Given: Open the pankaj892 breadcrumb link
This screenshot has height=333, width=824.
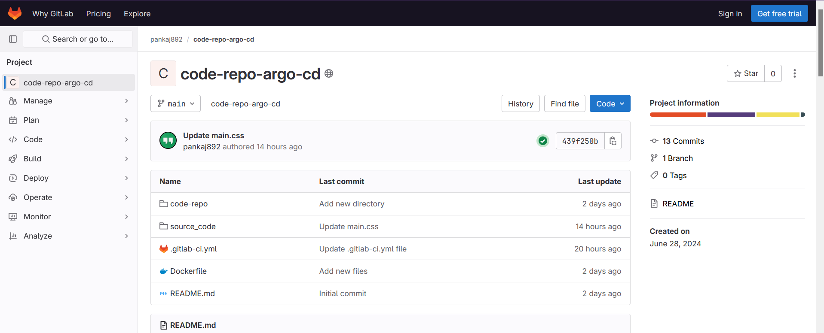Looking at the screenshot, I should point(166,39).
